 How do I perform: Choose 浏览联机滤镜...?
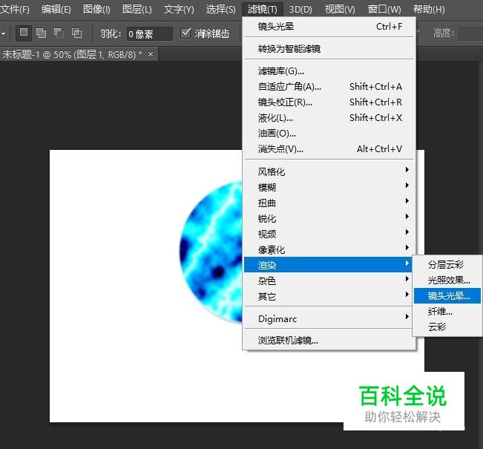[329, 341]
